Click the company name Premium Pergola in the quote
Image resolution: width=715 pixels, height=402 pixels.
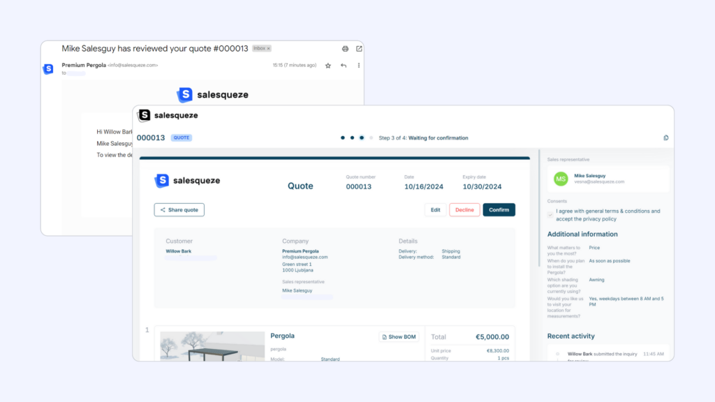pos(300,251)
